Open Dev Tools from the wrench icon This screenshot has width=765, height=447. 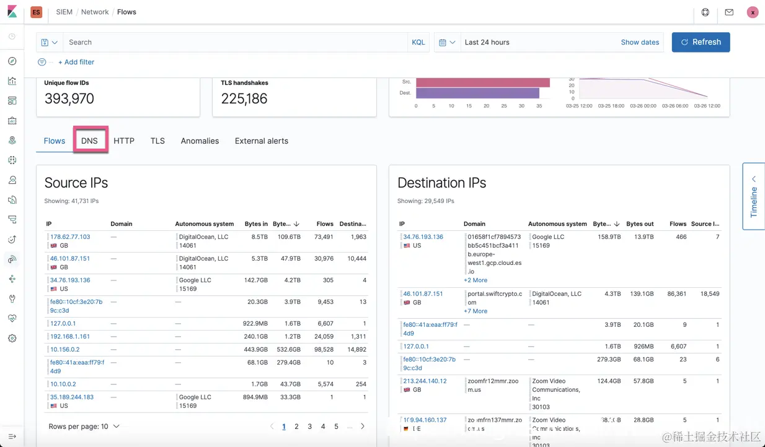pyautogui.click(x=12, y=299)
